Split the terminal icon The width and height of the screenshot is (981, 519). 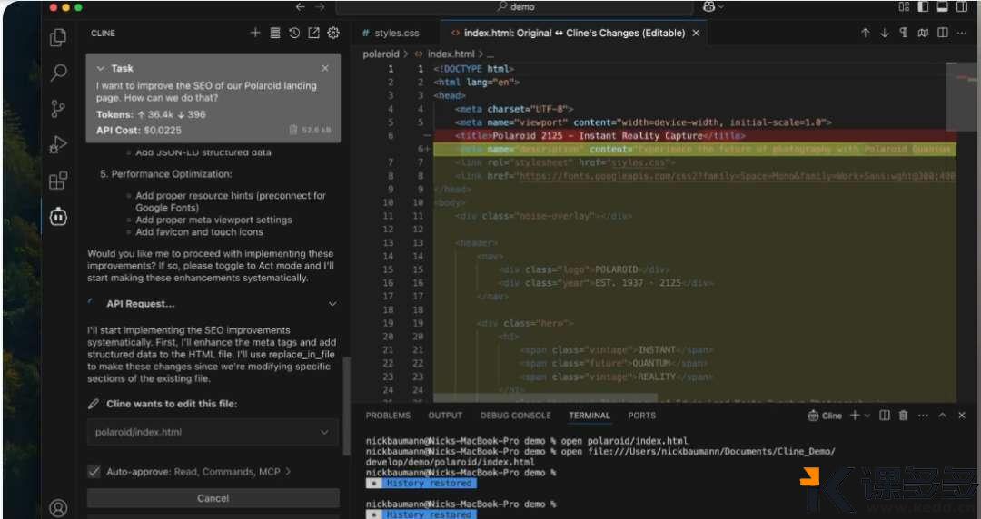click(x=885, y=416)
